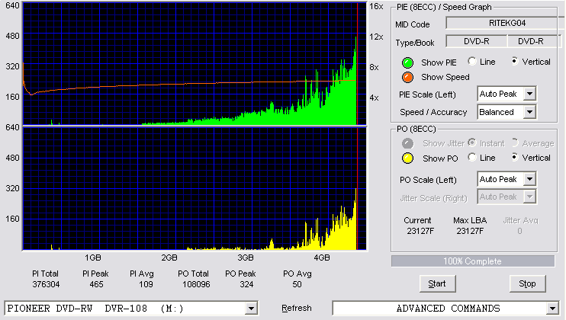This screenshot has height=320, width=566.
Task: Toggle the yellow Show PO indicator
Action: pos(407,158)
